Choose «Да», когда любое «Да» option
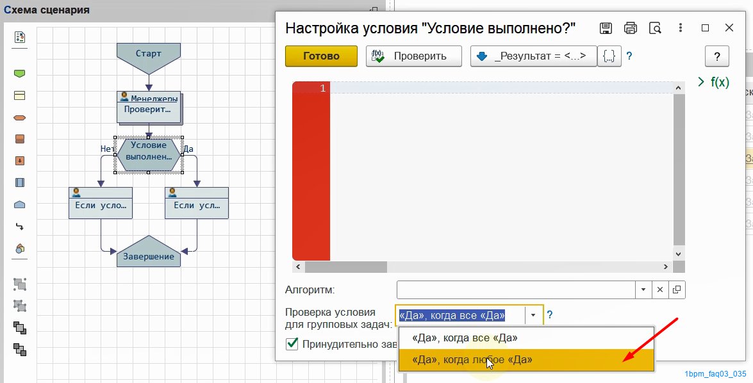753x383 pixels. coord(472,360)
